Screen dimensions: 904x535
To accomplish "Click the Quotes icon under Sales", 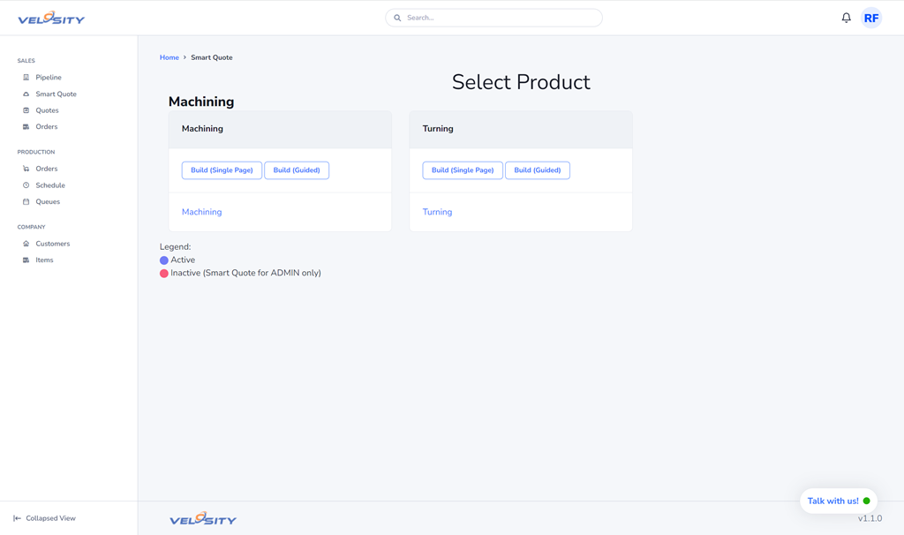I will [x=26, y=110].
